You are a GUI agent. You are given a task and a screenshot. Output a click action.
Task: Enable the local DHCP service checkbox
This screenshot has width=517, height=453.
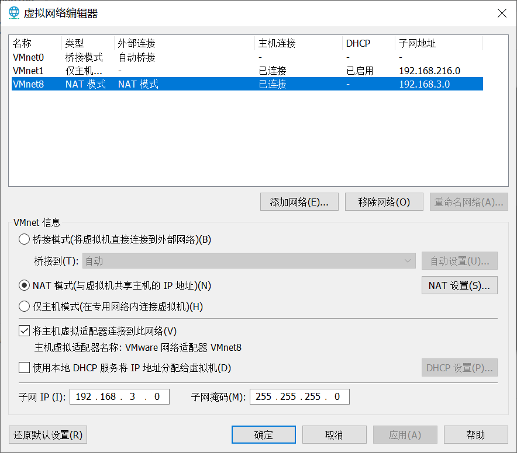[24, 367]
